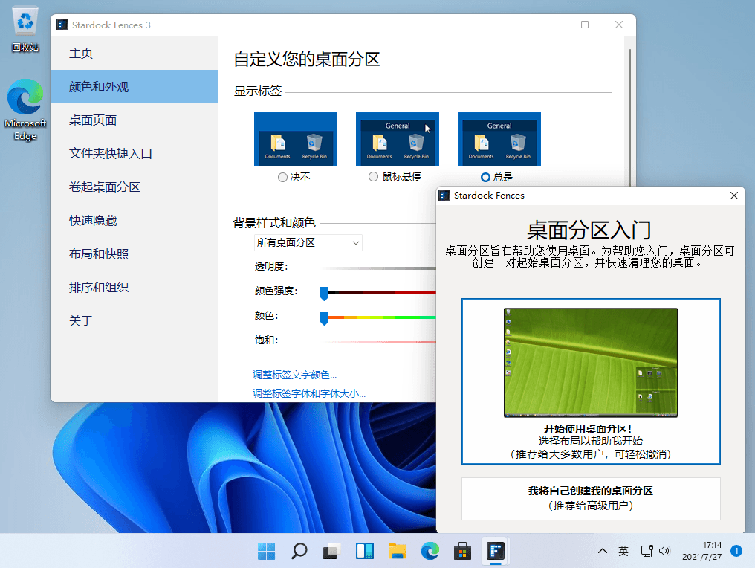Click 我将自己创建我的桌面分区 button
This screenshot has height=568, width=755.
coord(591,498)
